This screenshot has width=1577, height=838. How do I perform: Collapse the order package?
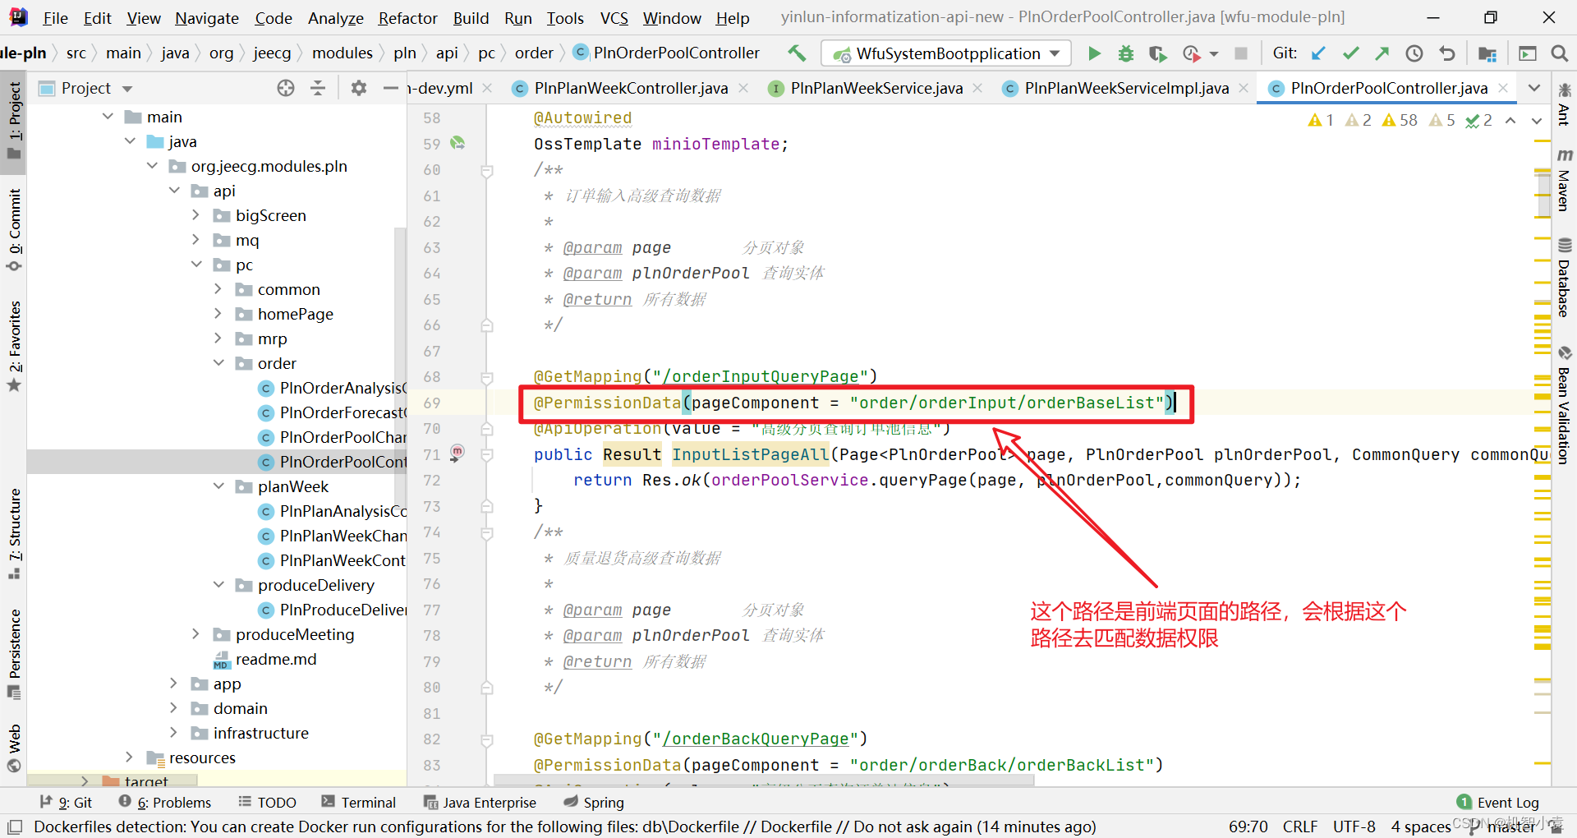[218, 363]
